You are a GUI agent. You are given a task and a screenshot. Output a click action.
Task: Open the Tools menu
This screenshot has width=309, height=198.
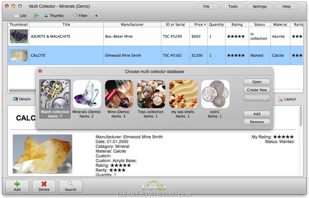233,7
